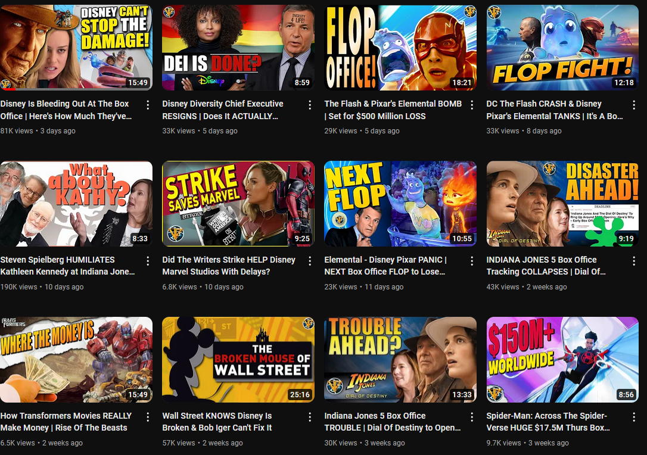Open options for Indiana Jones 5 Tracking COLLAPSES
647x455 pixels.
pyautogui.click(x=634, y=261)
